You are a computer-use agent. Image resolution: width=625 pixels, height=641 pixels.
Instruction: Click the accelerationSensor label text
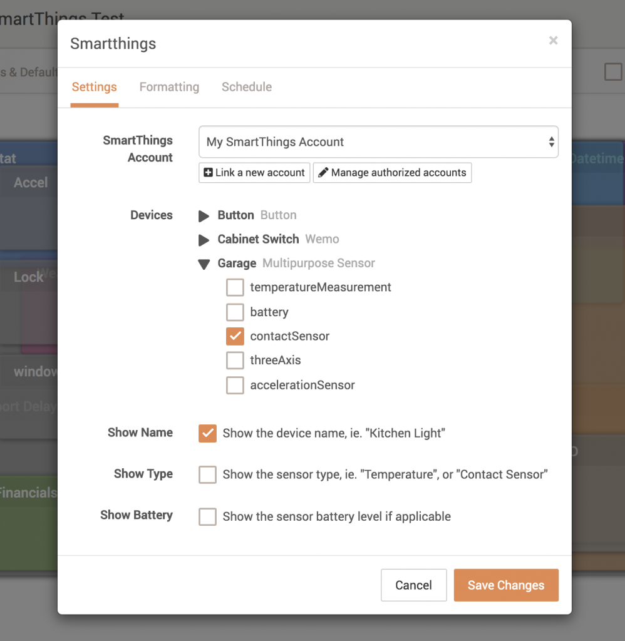tap(302, 385)
